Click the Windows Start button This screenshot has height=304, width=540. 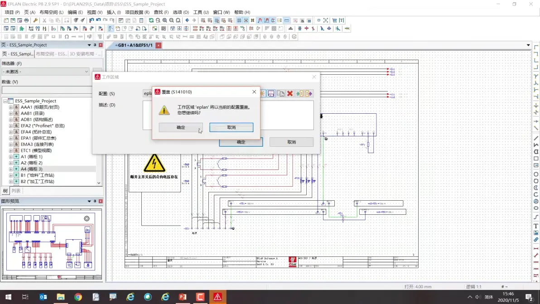point(8,297)
